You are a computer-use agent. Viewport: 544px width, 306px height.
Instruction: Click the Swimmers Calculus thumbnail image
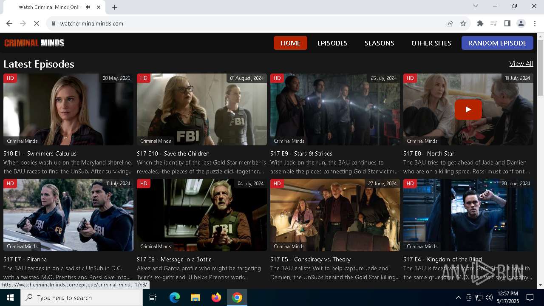click(68, 110)
